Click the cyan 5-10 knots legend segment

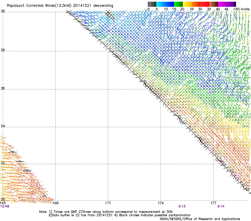[x=161, y=4]
